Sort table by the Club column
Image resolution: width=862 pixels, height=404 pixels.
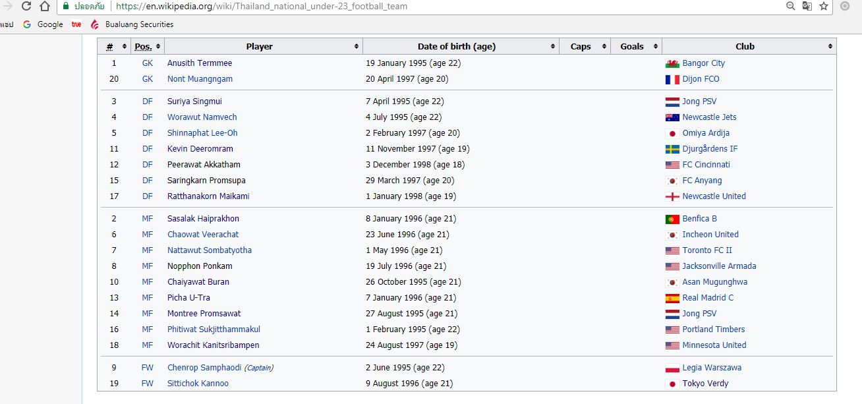click(x=749, y=46)
